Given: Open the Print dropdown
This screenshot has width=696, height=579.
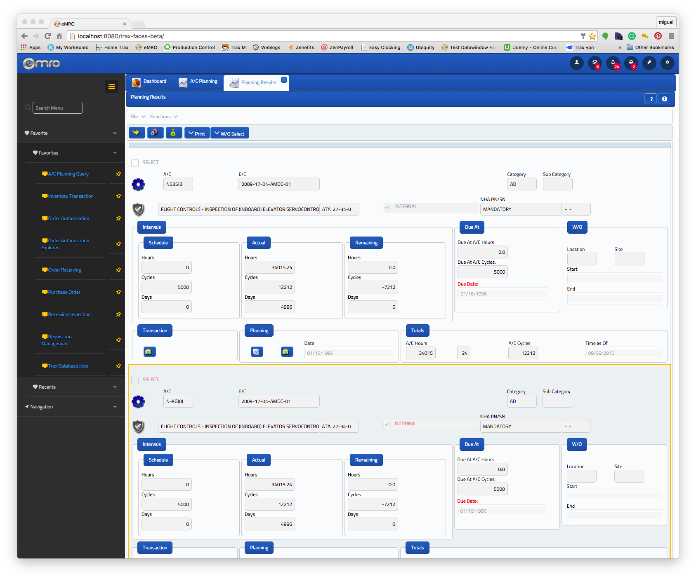Looking at the screenshot, I should 197,134.
